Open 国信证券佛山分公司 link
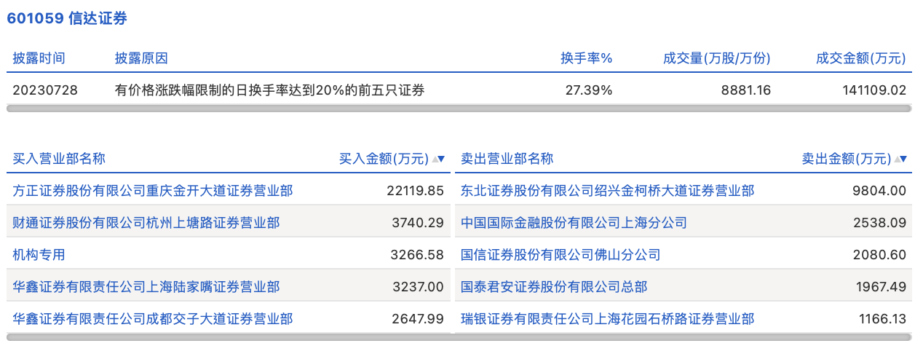The image size is (923, 354). pyautogui.click(x=560, y=255)
